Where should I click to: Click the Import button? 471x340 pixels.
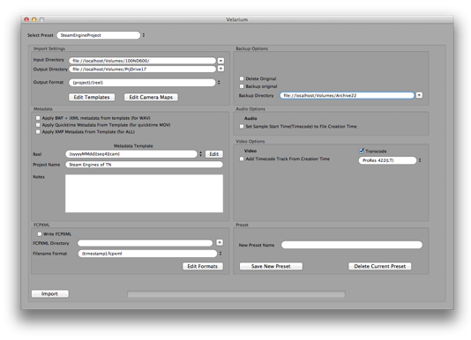click(50, 294)
